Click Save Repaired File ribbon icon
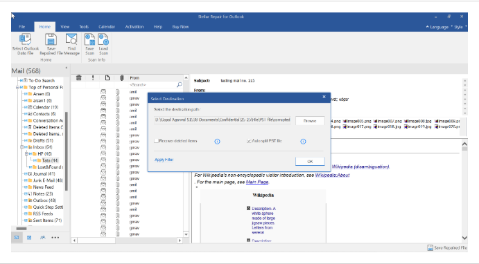This screenshot has height=264, width=479. pos(51,40)
